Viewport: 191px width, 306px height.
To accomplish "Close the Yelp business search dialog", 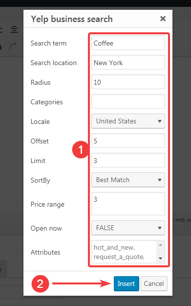I will pyautogui.click(x=163, y=19).
